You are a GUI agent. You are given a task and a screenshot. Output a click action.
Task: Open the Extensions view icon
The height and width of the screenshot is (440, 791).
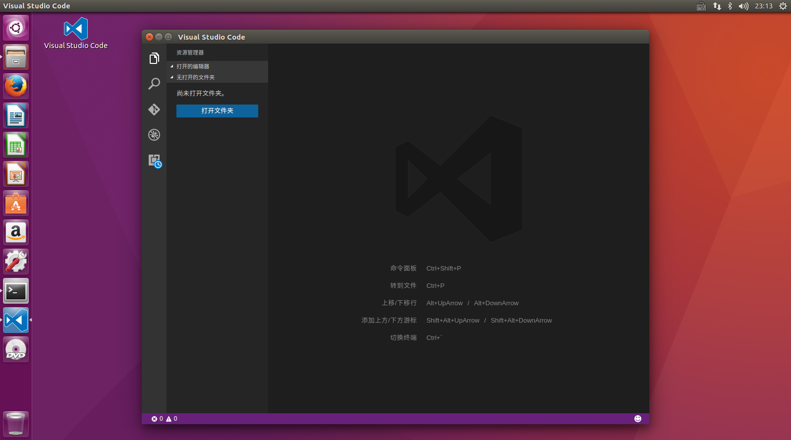point(155,161)
